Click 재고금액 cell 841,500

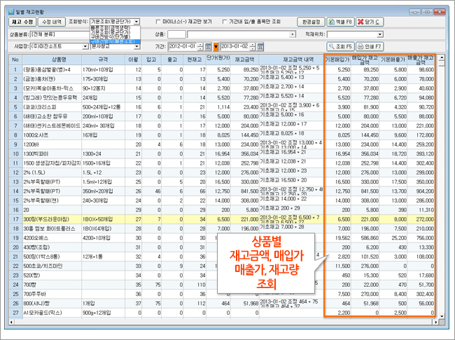244,191
